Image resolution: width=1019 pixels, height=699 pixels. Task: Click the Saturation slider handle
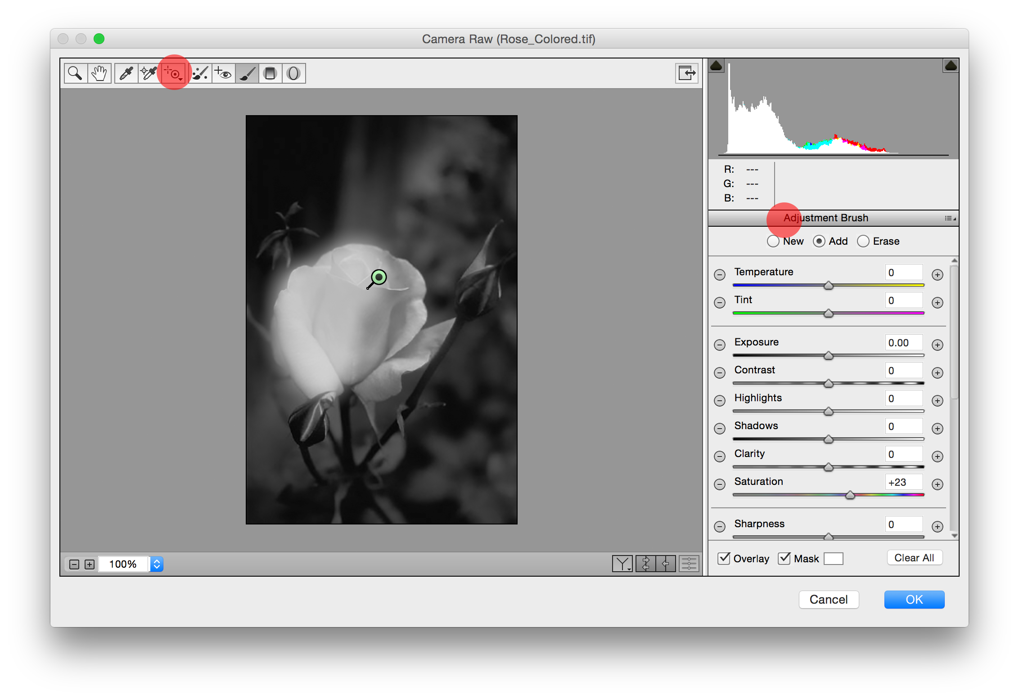point(850,495)
